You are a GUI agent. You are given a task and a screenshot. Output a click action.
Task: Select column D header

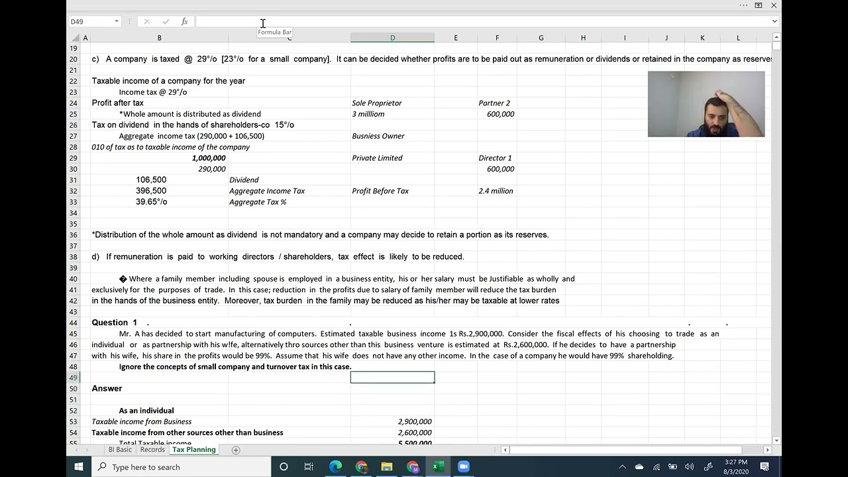[392, 38]
